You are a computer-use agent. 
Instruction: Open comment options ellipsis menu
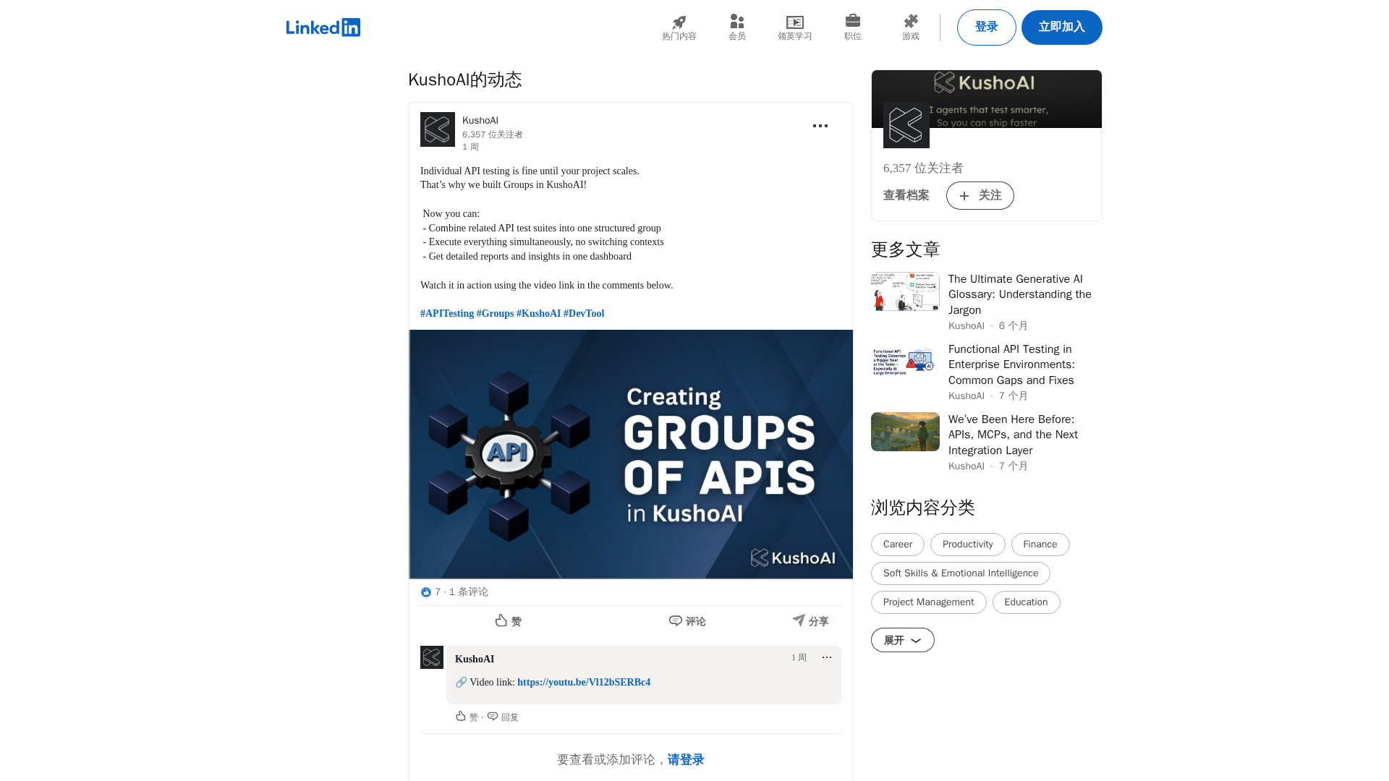(x=826, y=657)
